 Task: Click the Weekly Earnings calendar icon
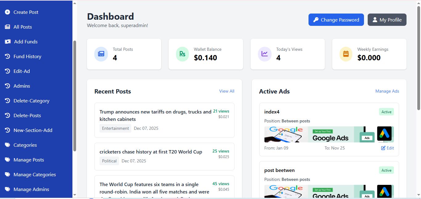coord(346,54)
